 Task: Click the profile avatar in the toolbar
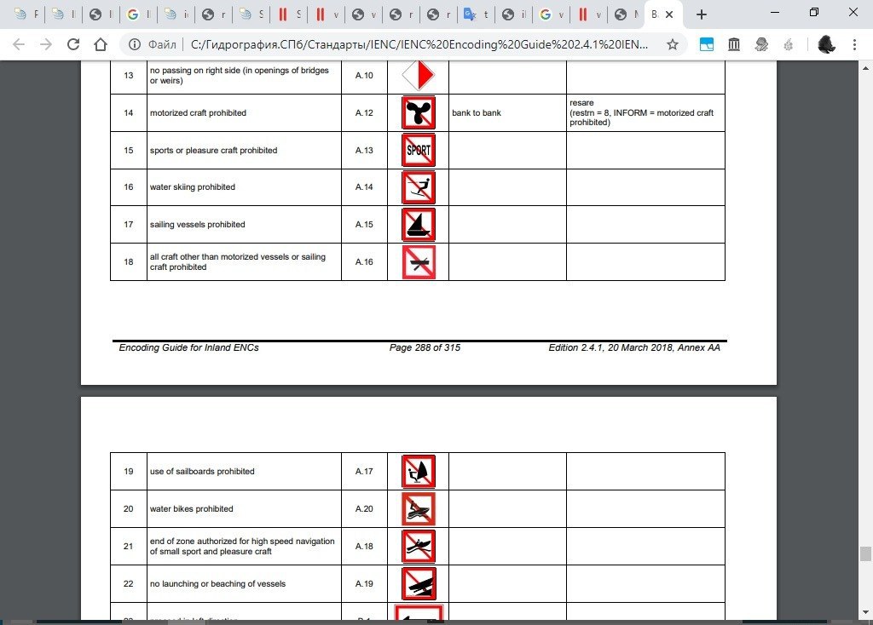[x=827, y=44]
